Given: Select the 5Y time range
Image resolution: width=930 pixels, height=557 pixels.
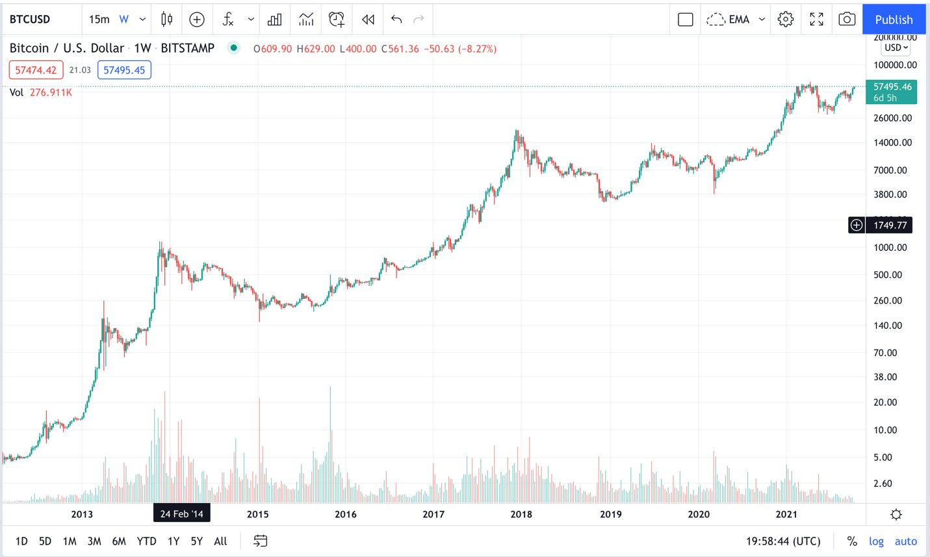Looking at the screenshot, I should tap(197, 541).
